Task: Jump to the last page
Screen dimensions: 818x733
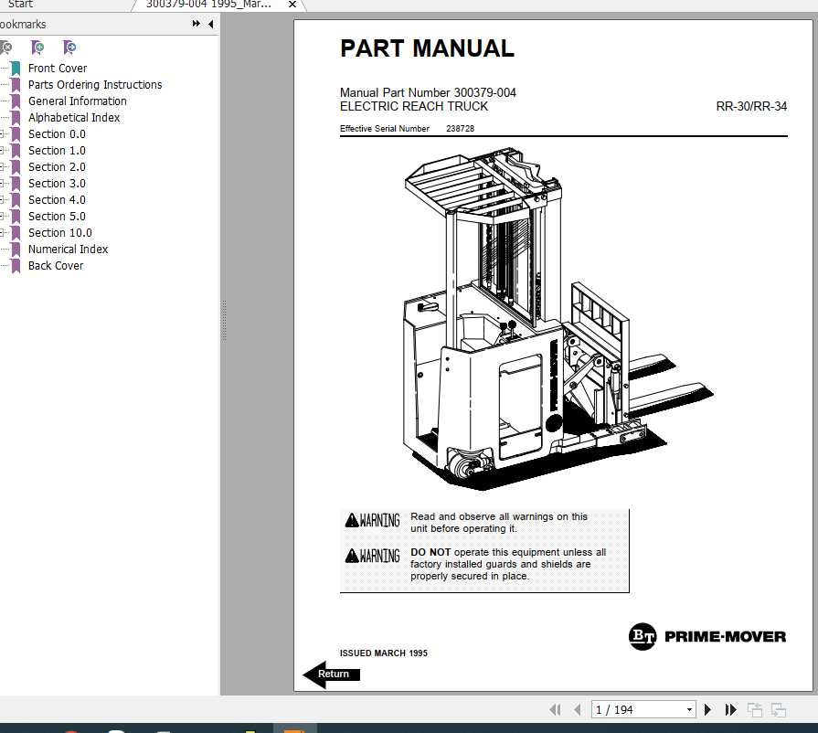Action: tap(730, 709)
